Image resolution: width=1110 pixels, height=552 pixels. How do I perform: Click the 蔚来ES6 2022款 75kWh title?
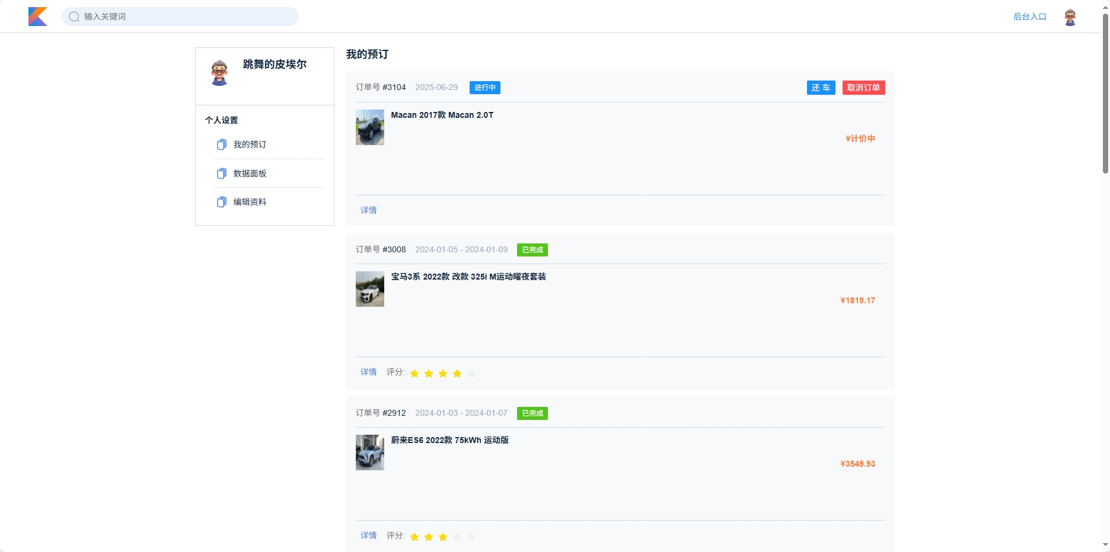tap(450, 440)
